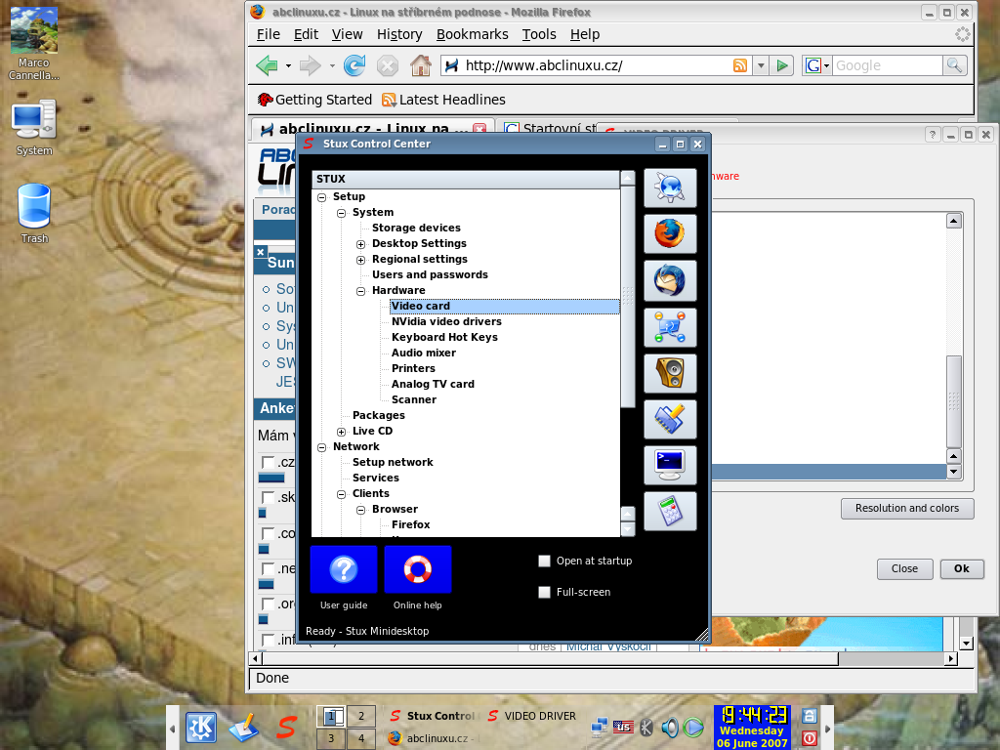
Task: Open the Firefox File menu
Action: pyautogui.click(x=268, y=34)
